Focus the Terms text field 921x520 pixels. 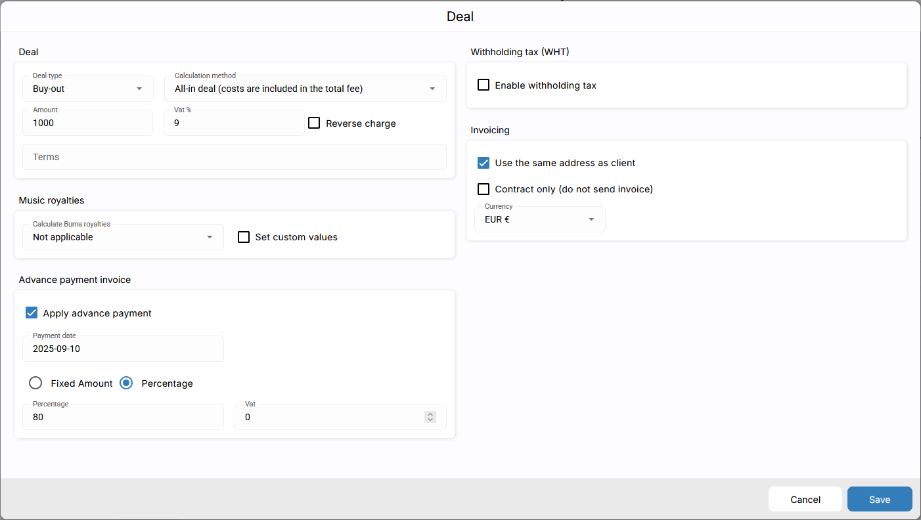pyautogui.click(x=234, y=157)
